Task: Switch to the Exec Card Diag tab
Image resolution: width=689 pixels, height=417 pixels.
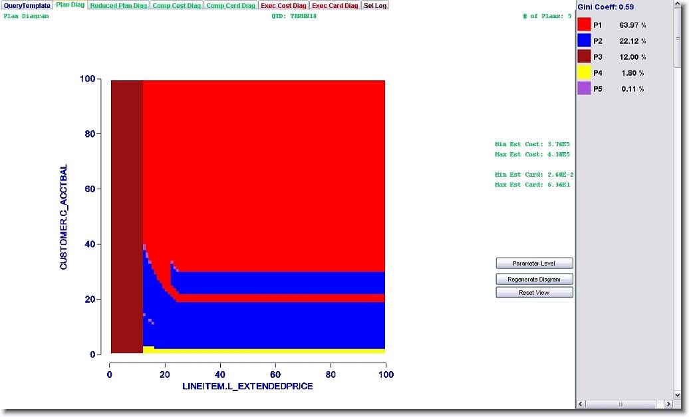Action: point(335,5)
